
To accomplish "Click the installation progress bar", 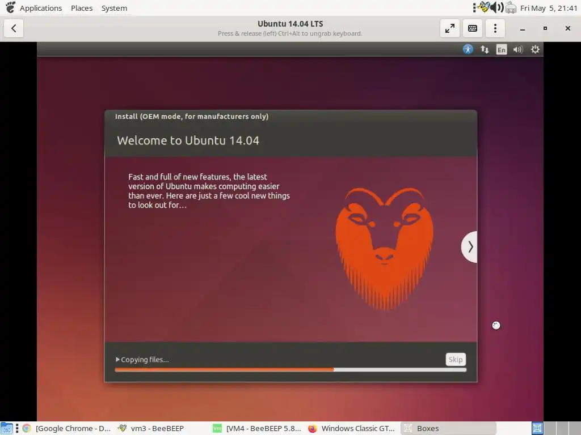I will click(290, 369).
